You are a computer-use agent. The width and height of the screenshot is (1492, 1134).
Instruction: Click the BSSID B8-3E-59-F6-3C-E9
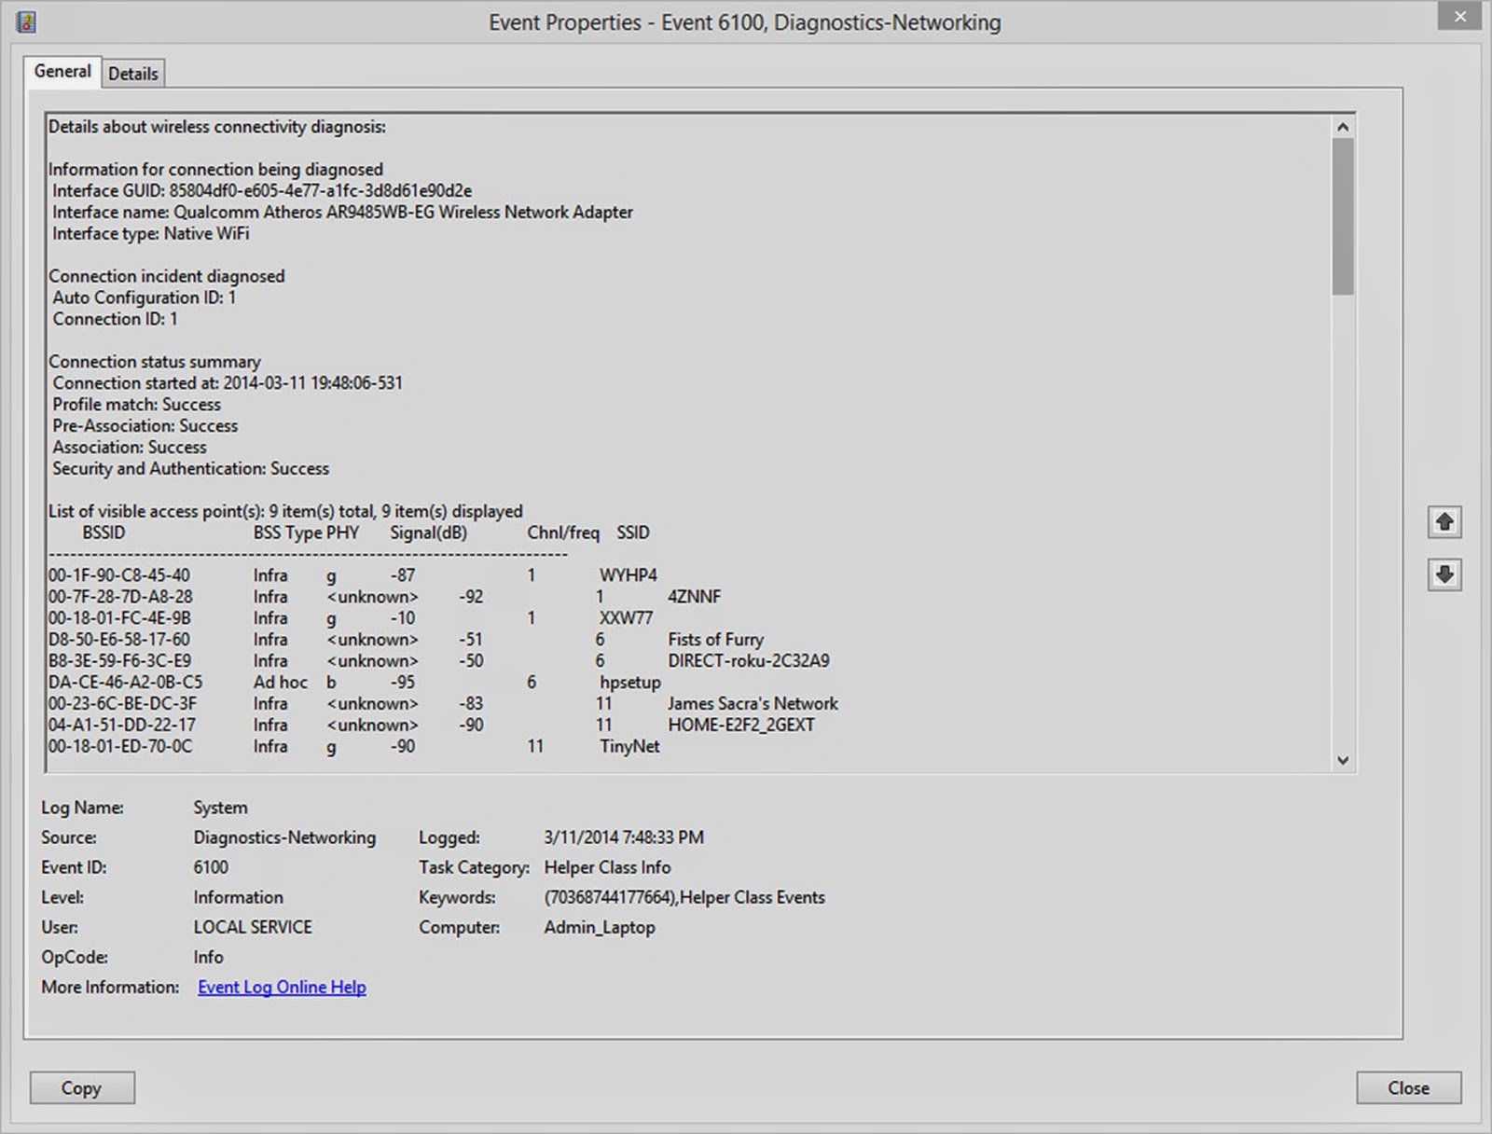(x=119, y=661)
